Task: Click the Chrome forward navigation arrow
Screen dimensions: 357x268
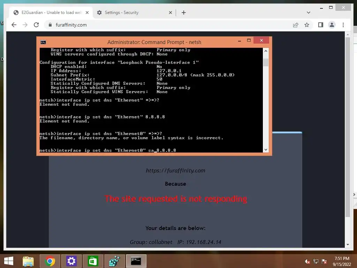Action: pos(25,25)
